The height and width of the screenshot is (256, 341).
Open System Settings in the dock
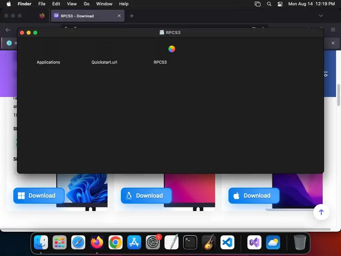pos(153,242)
